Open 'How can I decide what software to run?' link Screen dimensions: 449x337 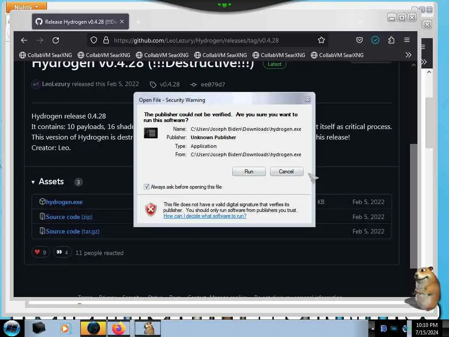(x=205, y=216)
